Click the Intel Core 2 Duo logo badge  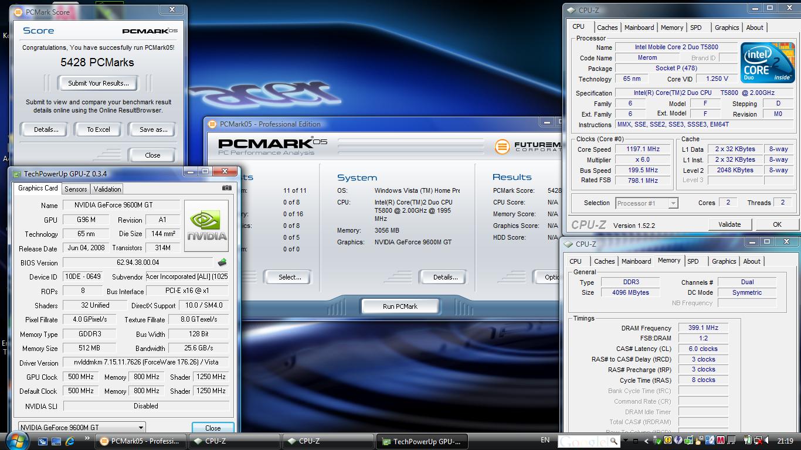coord(767,62)
